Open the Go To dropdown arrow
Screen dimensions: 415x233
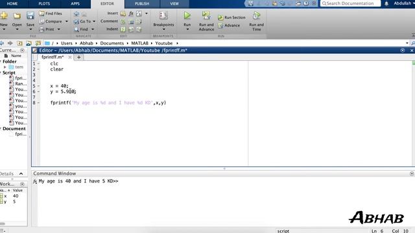pos(94,21)
